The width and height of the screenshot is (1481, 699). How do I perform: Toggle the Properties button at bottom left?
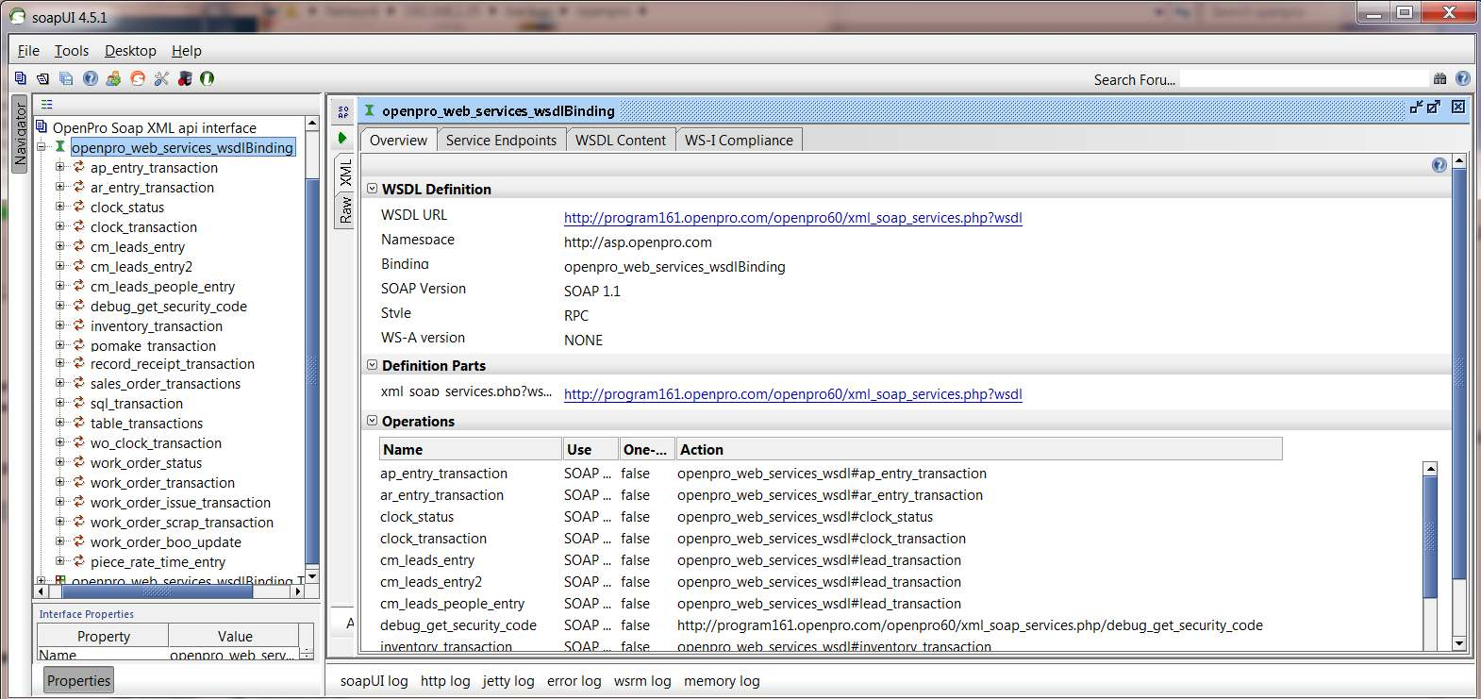pyautogui.click(x=78, y=680)
